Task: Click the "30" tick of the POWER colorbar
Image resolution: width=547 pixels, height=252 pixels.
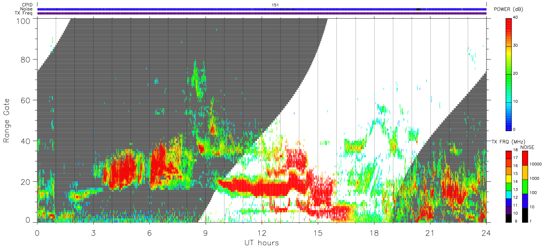Action: point(516,45)
